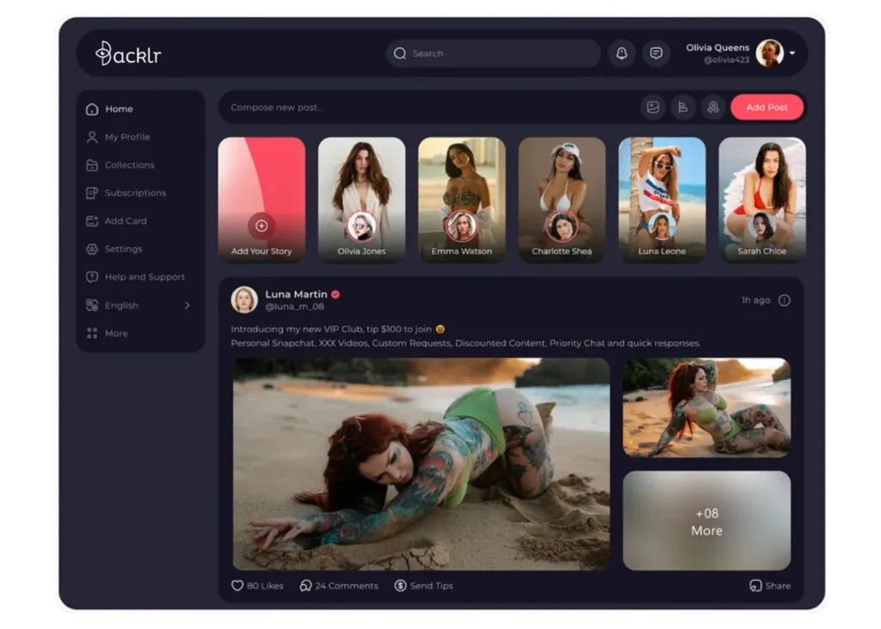
Task: Click the notifications bell icon
Action: tap(621, 53)
